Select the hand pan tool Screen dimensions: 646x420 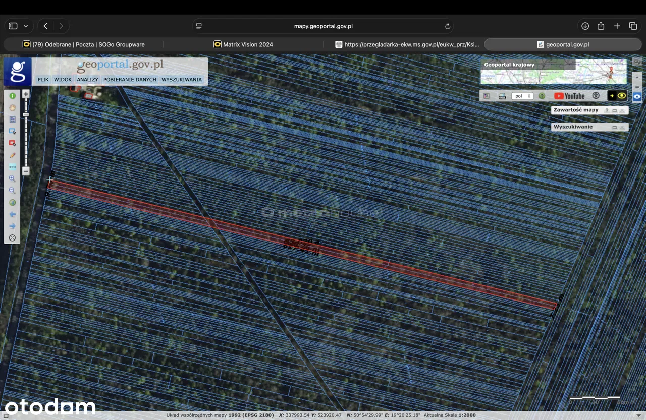pyautogui.click(x=13, y=107)
